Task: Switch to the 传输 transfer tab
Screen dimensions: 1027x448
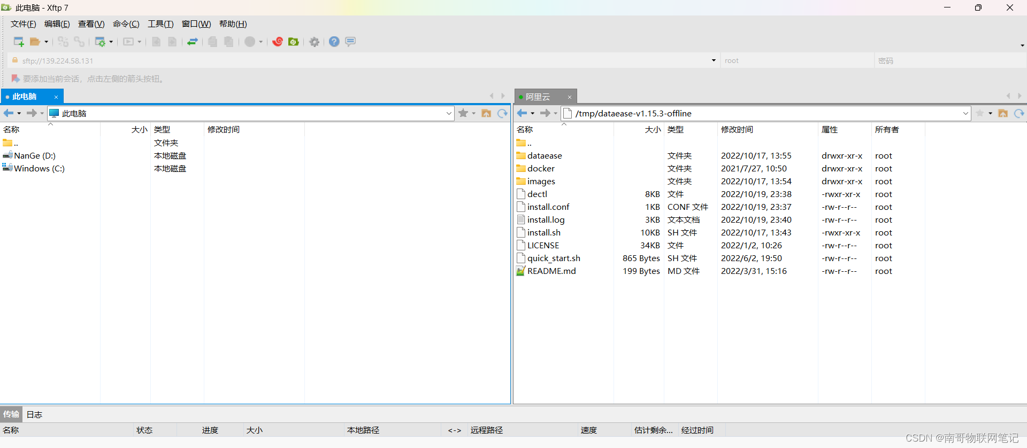Action: coord(11,414)
